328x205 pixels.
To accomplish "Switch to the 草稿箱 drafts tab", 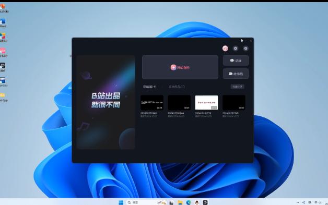I will coord(149,87).
